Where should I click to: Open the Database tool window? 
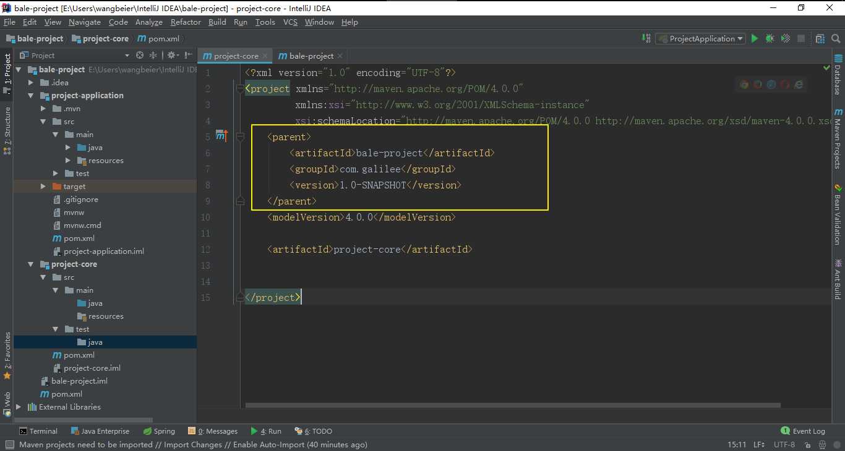click(x=838, y=75)
